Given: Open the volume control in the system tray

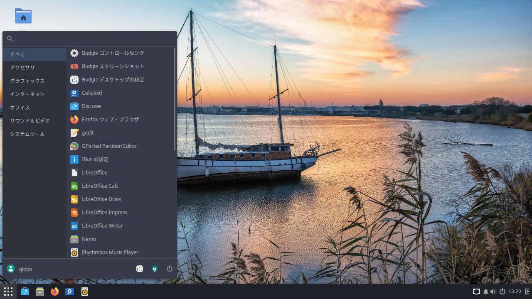Looking at the screenshot, I should [x=493, y=292].
